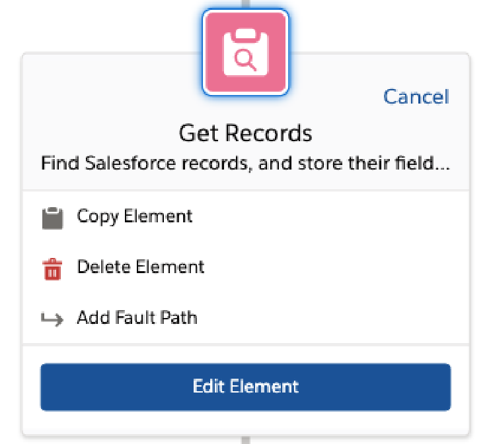This screenshot has height=444, width=491.
Task: Select the Copy Element menu entry
Action: click(246, 216)
